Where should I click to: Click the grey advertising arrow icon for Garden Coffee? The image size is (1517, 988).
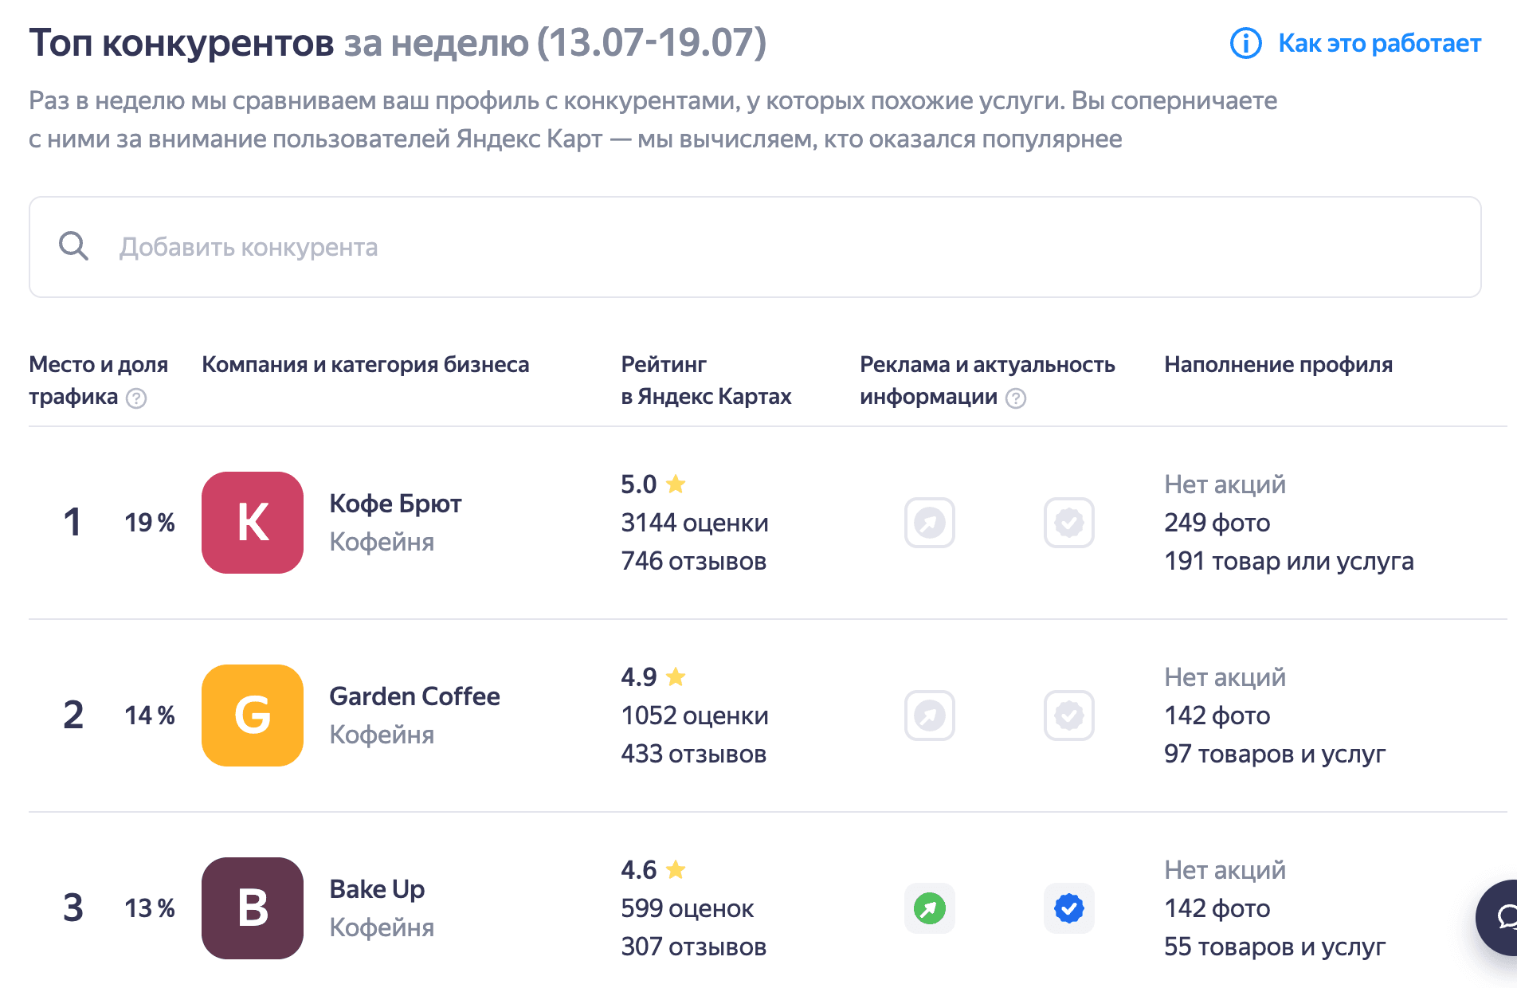pyautogui.click(x=930, y=716)
